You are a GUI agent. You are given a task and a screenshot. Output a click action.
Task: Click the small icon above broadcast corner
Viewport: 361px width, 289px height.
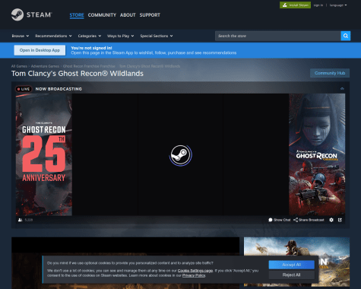coord(342,89)
